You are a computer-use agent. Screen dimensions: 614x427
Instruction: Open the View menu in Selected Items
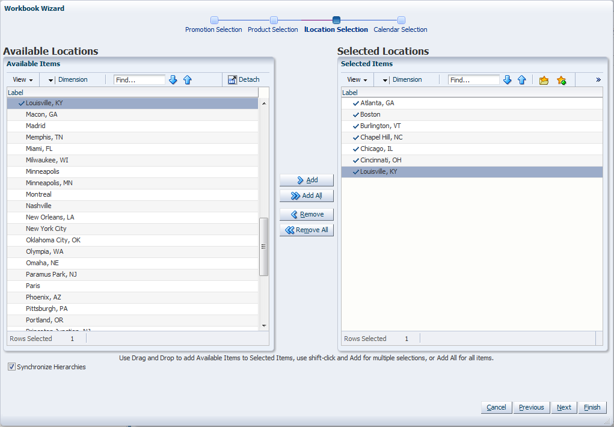[357, 79]
